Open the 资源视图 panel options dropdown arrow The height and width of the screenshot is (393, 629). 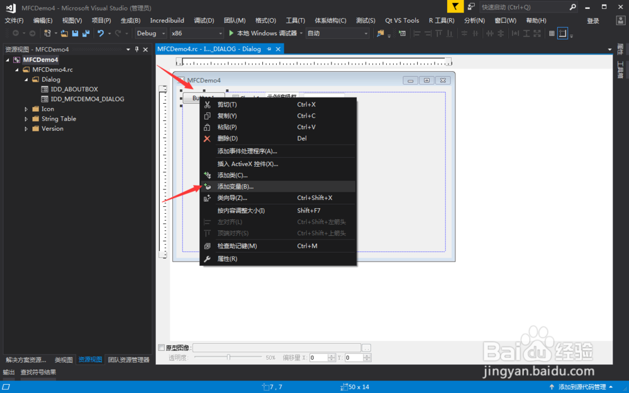point(128,49)
